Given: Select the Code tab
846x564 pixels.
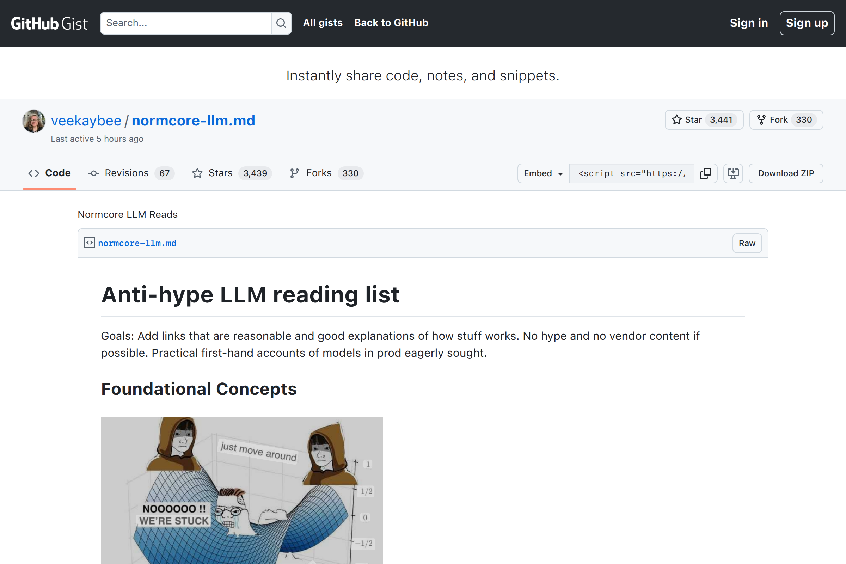Looking at the screenshot, I should [x=50, y=173].
